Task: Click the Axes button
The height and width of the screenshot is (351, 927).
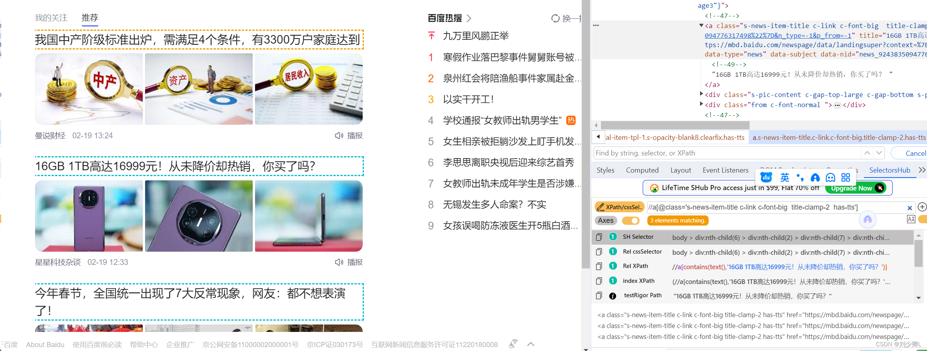Action: coord(606,220)
